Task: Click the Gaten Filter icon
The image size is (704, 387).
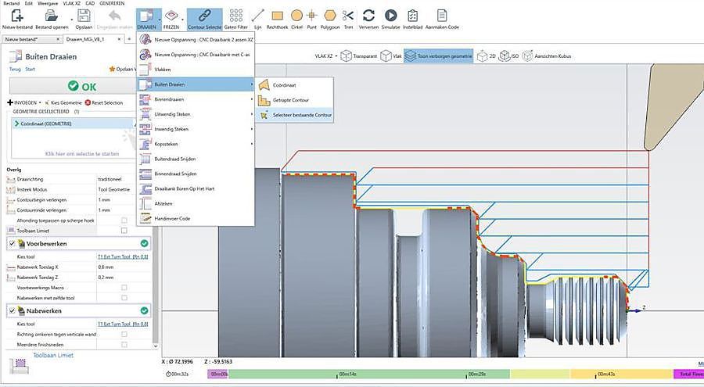Action: point(235,15)
